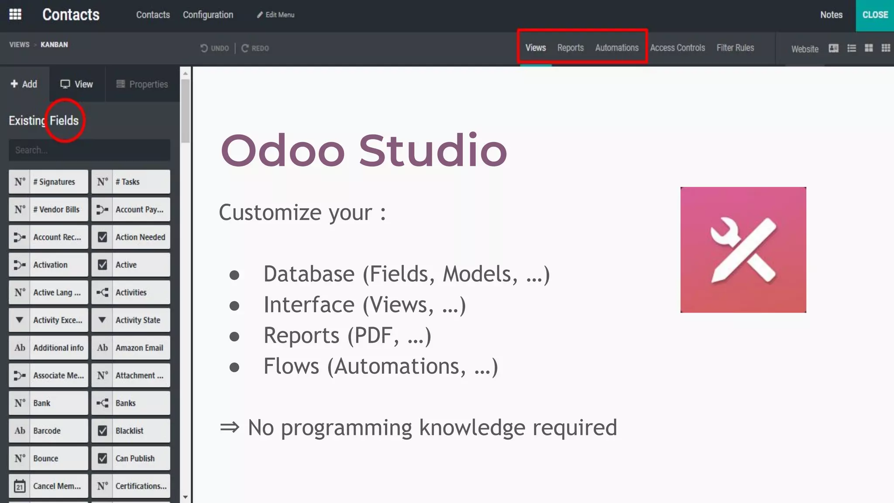Screen dimensions: 894x503
Task: Open the apps grid menu icon
Action: point(15,14)
